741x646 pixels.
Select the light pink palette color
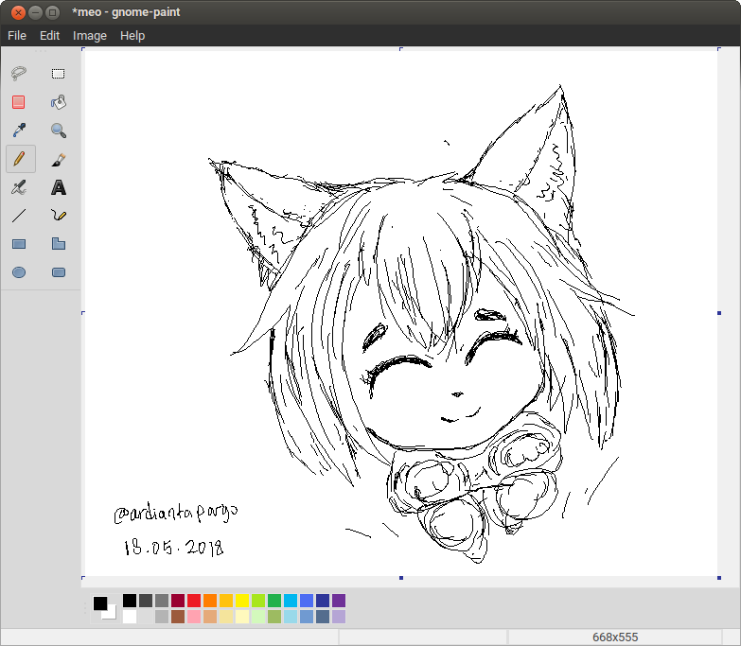click(194, 617)
